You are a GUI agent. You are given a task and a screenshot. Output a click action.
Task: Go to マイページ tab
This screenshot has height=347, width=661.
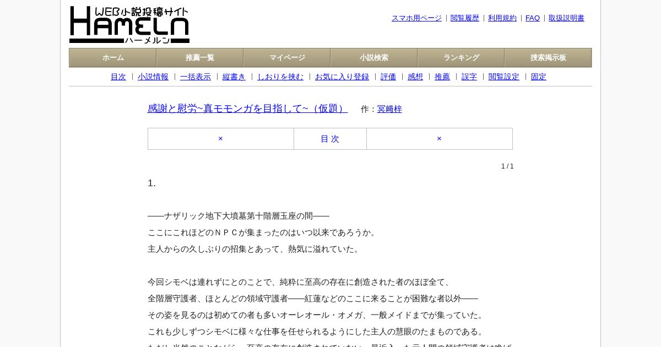pos(287,58)
